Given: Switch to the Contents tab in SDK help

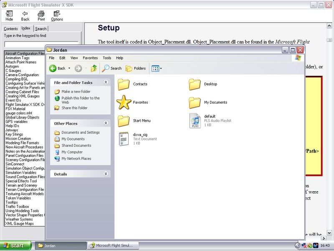Looking at the screenshot, I should (11, 29).
